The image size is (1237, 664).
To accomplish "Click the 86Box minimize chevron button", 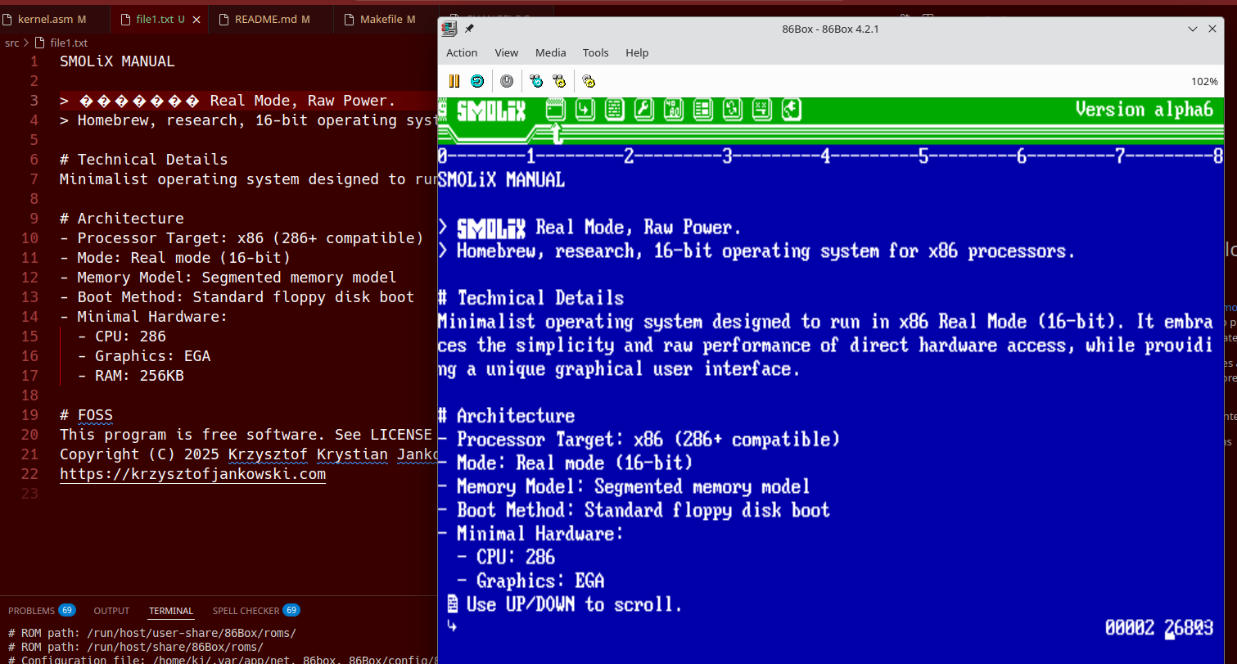I will 1193,29.
